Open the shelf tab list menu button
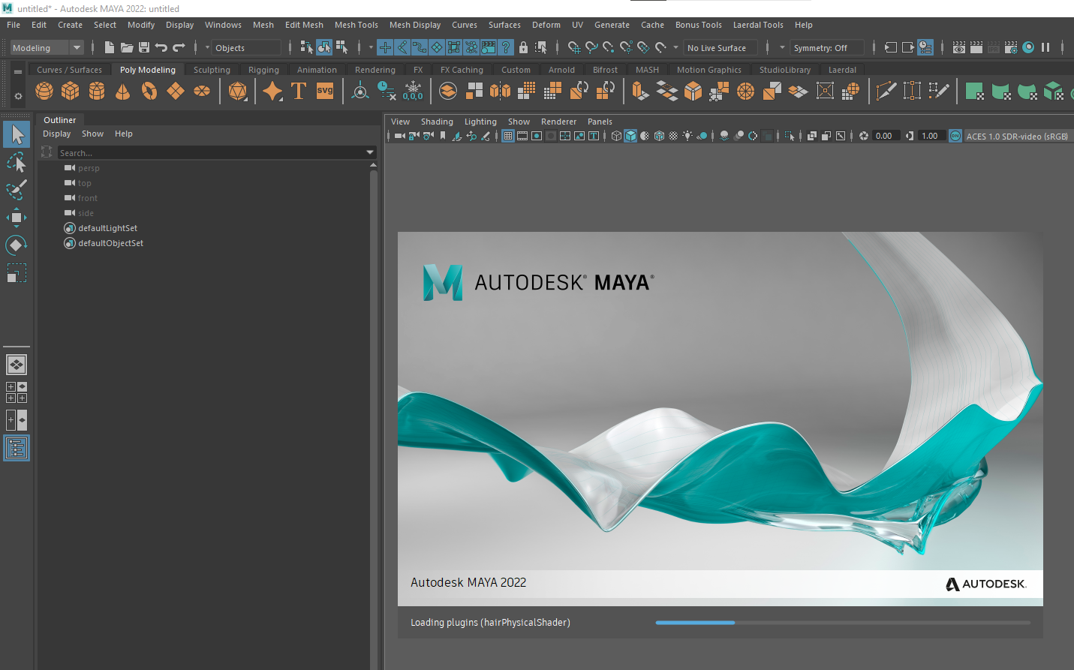1074x670 pixels. click(18, 71)
